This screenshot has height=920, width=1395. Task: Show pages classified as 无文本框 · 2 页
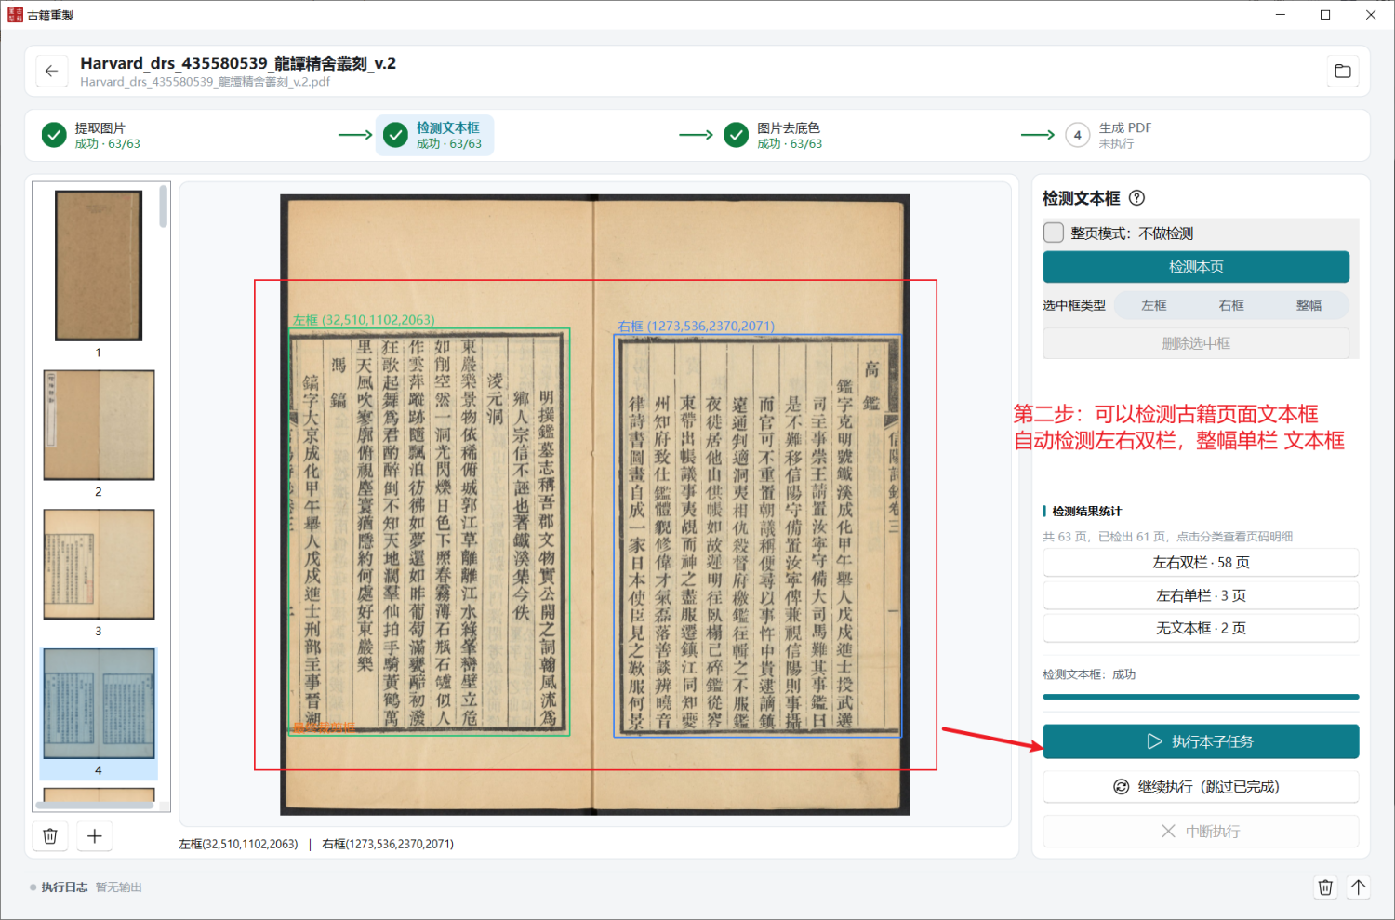pos(1201,628)
